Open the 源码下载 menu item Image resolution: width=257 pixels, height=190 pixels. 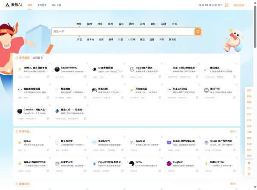(57, 5)
